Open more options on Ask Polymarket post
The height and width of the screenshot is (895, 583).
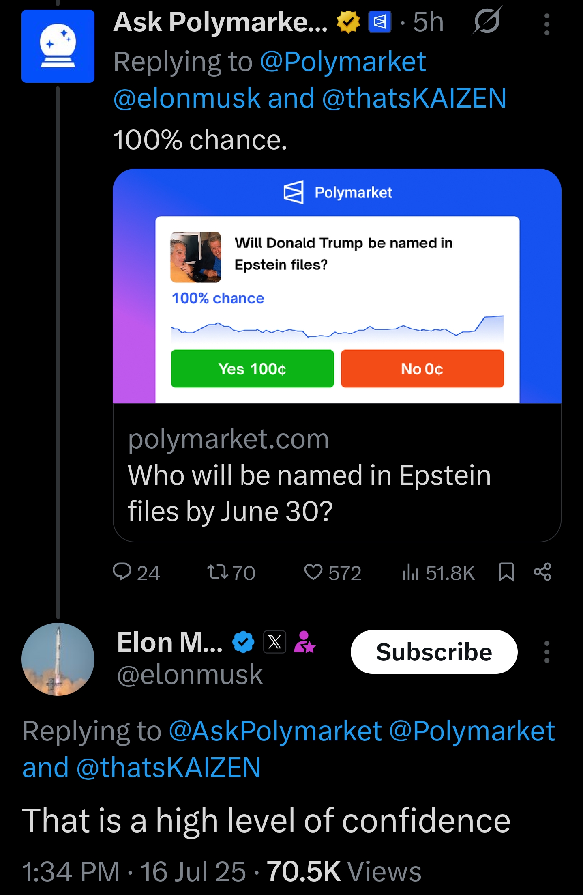(x=547, y=24)
